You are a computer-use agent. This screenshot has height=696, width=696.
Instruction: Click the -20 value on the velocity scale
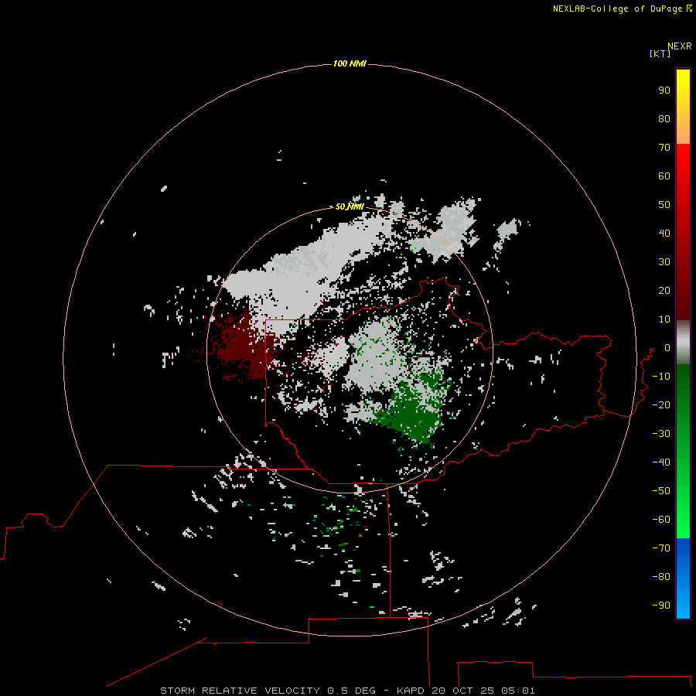pyautogui.click(x=661, y=404)
